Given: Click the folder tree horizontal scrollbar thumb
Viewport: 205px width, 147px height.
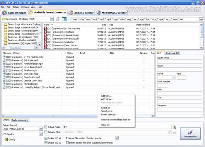Looking at the screenshot, I should pos(16,48).
